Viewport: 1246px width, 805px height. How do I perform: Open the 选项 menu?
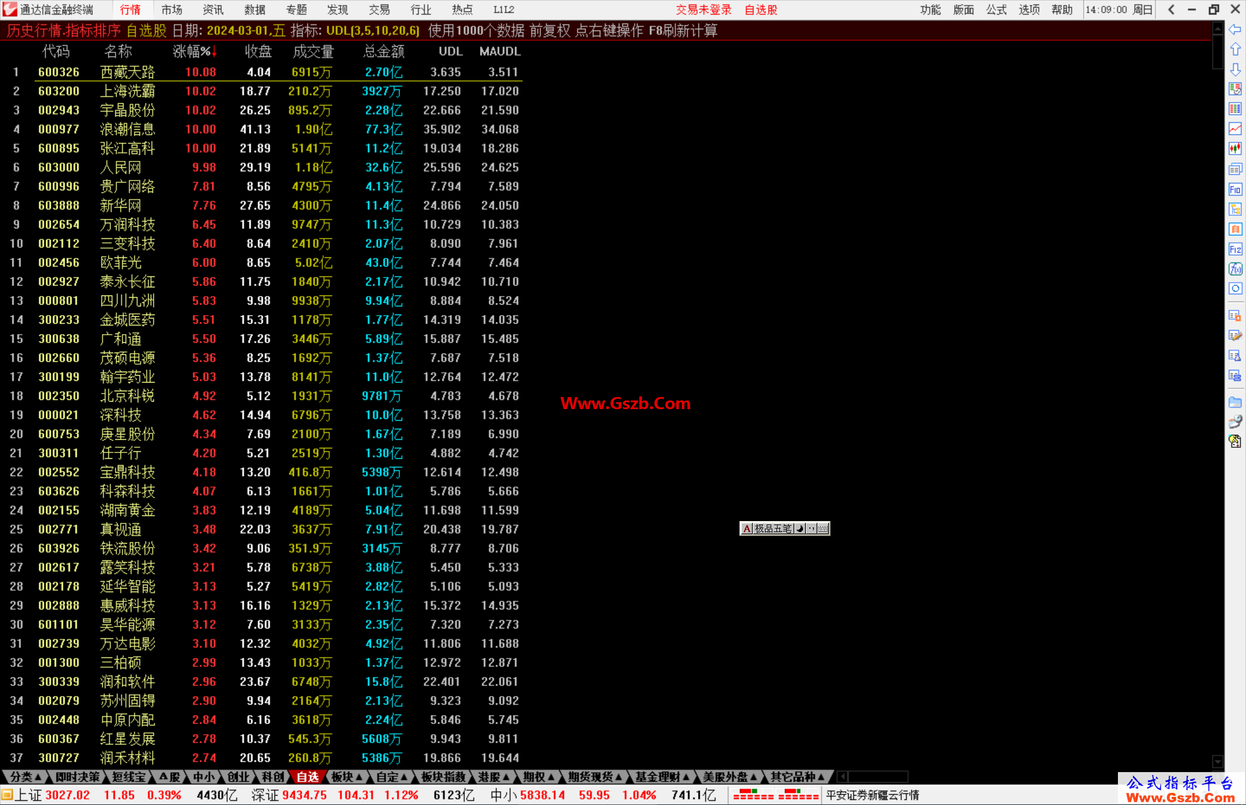(1029, 10)
